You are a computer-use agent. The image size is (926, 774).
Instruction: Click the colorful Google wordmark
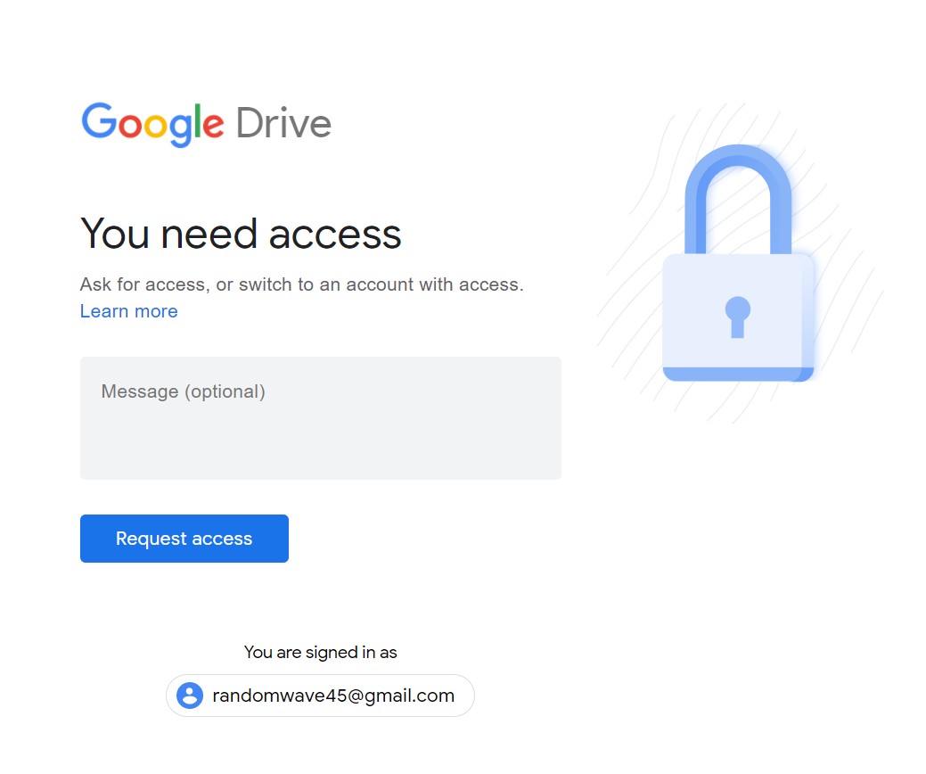152,123
